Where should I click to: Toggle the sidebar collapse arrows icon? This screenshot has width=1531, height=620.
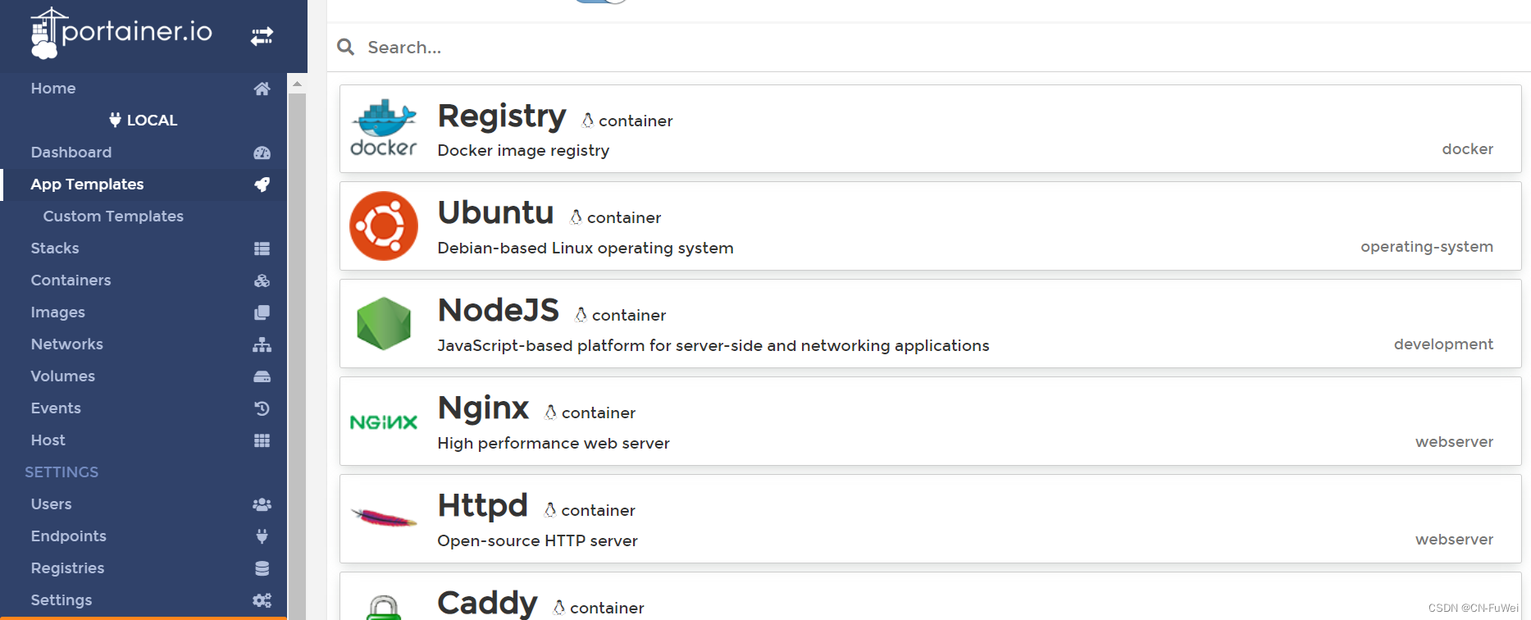click(x=262, y=36)
